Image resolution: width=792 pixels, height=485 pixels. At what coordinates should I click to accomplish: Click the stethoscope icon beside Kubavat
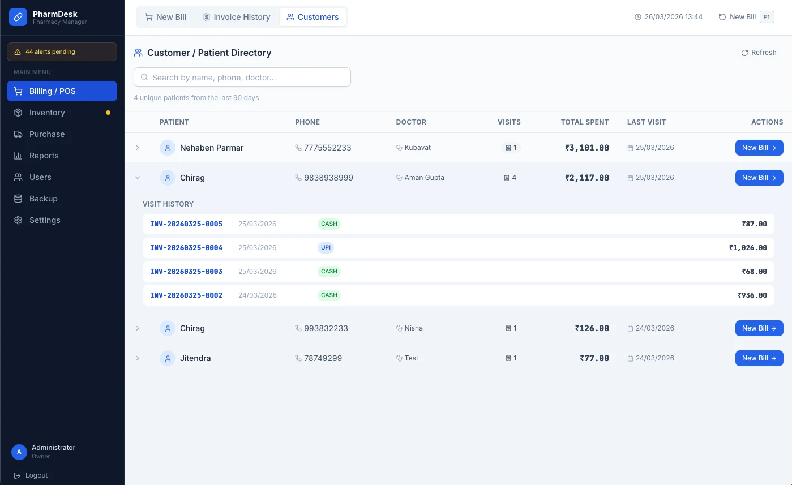[x=399, y=148]
